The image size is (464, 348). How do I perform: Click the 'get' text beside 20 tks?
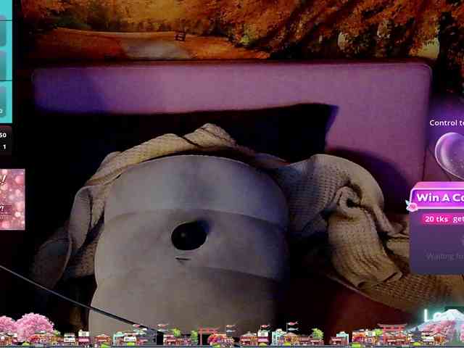[x=457, y=219]
